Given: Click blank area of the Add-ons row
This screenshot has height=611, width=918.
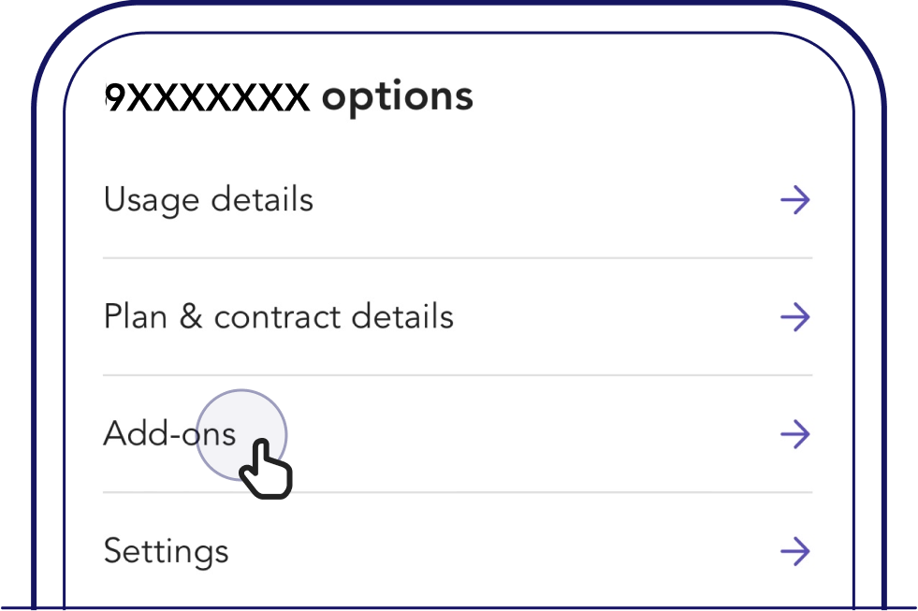Looking at the screenshot, I should click(x=543, y=434).
